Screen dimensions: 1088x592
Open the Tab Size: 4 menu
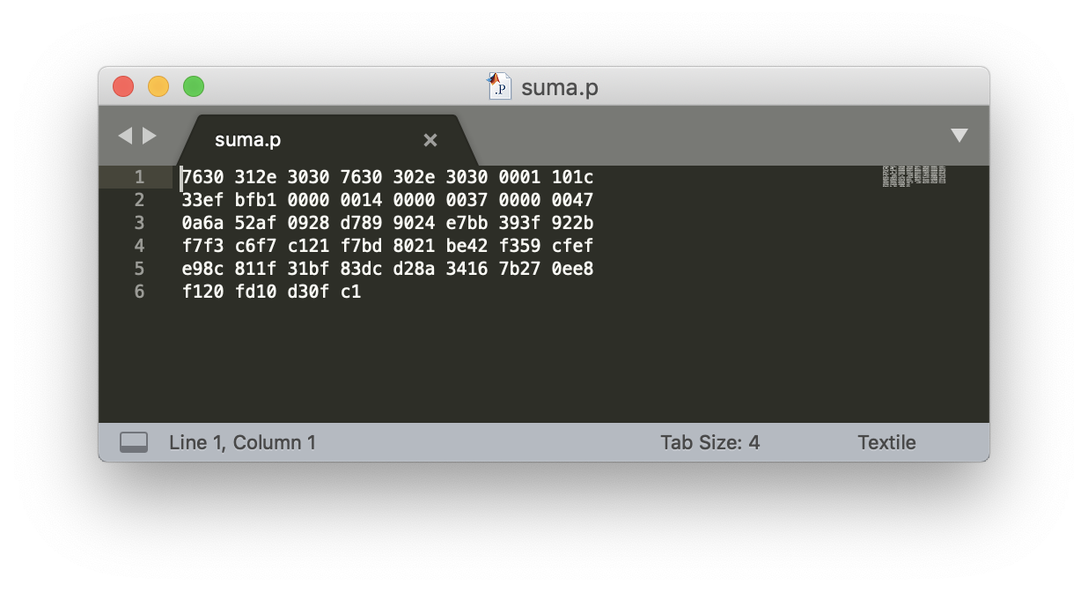(x=709, y=442)
